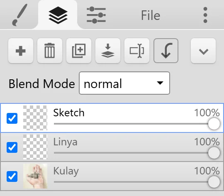The image size is (224, 196).
Task: Click the Linya layer thumbnail
Action: point(35,147)
